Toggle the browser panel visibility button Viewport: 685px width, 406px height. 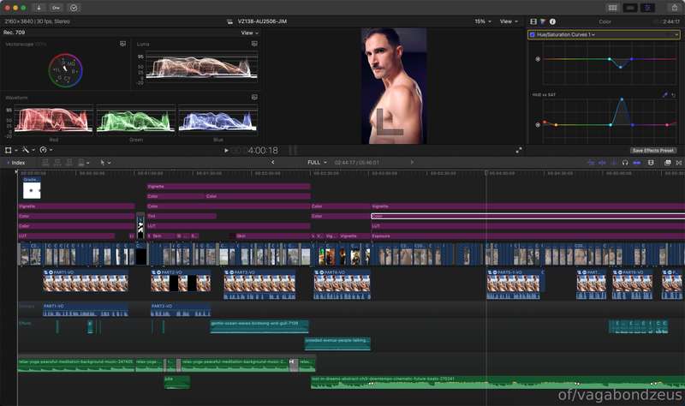(x=613, y=8)
